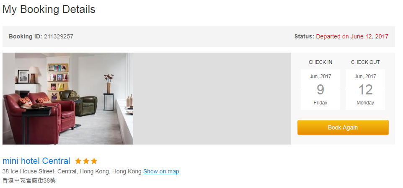Select the first star rating icon
This screenshot has height=188, width=403.
point(78,161)
